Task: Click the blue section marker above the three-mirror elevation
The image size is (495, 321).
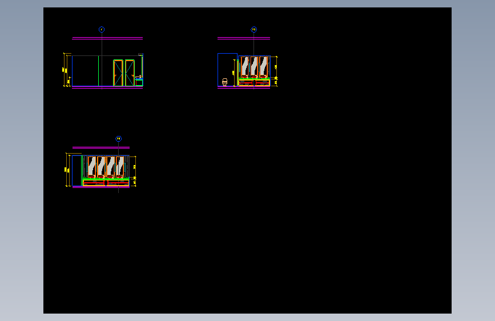Action: tap(254, 29)
